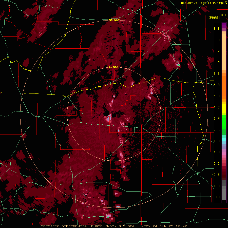Select the 5.0 value on the scale
Viewport: 228px width, 228px height.
[217, 96]
